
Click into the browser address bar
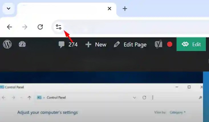pos(133,27)
